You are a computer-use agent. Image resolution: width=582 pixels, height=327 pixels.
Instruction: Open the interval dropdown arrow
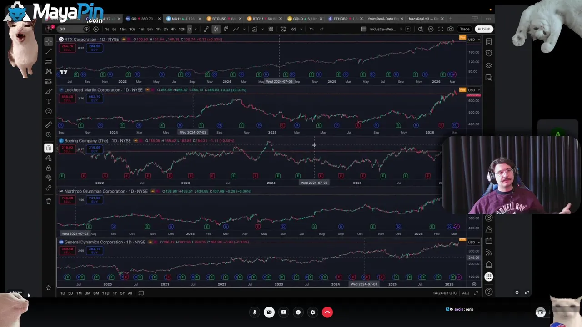[196, 29]
